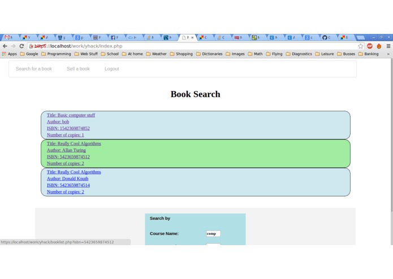The height and width of the screenshot is (279, 393).
Task: Click the flame extension icon in toolbar
Action: click(x=379, y=46)
